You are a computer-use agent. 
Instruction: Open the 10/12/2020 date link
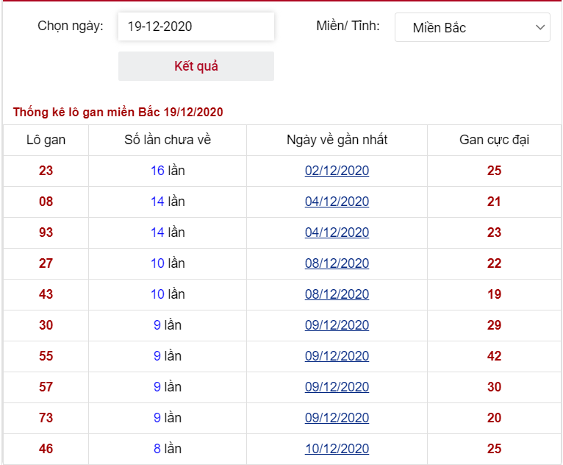(x=337, y=449)
